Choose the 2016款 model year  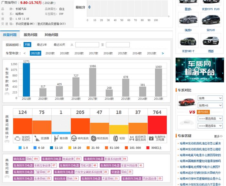click(108, 53)
